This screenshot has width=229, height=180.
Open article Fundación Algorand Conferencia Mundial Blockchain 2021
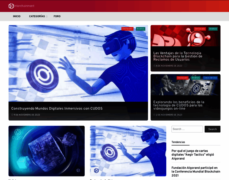coord(196,172)
